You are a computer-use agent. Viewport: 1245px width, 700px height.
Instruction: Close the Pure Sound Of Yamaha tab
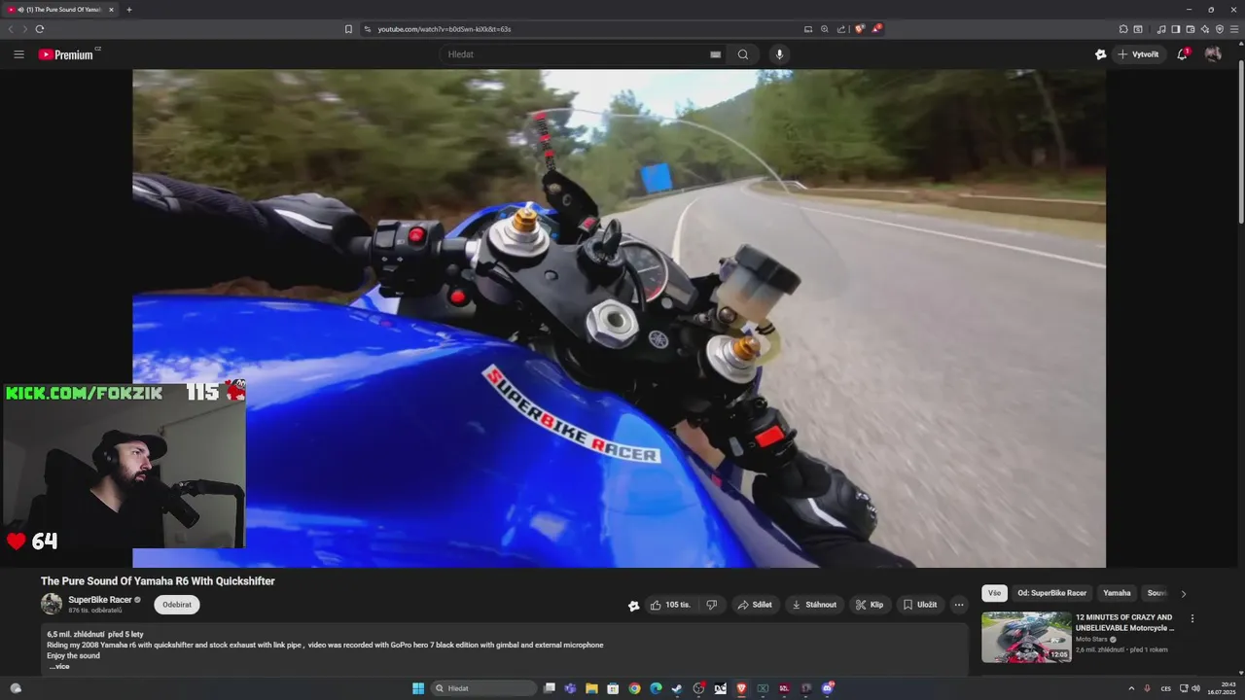pos(111,10)
